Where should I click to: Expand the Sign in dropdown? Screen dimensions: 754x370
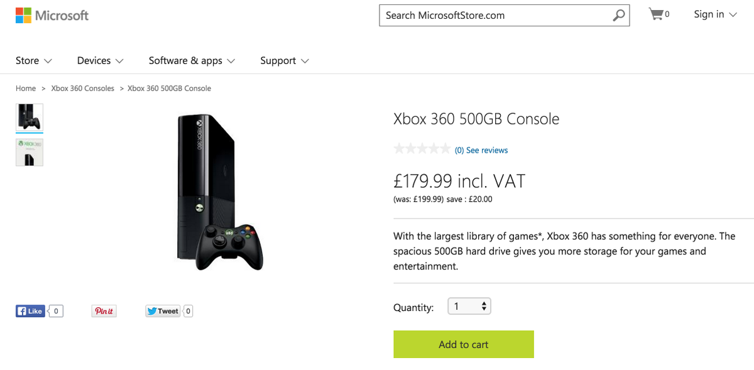(715, 14)
